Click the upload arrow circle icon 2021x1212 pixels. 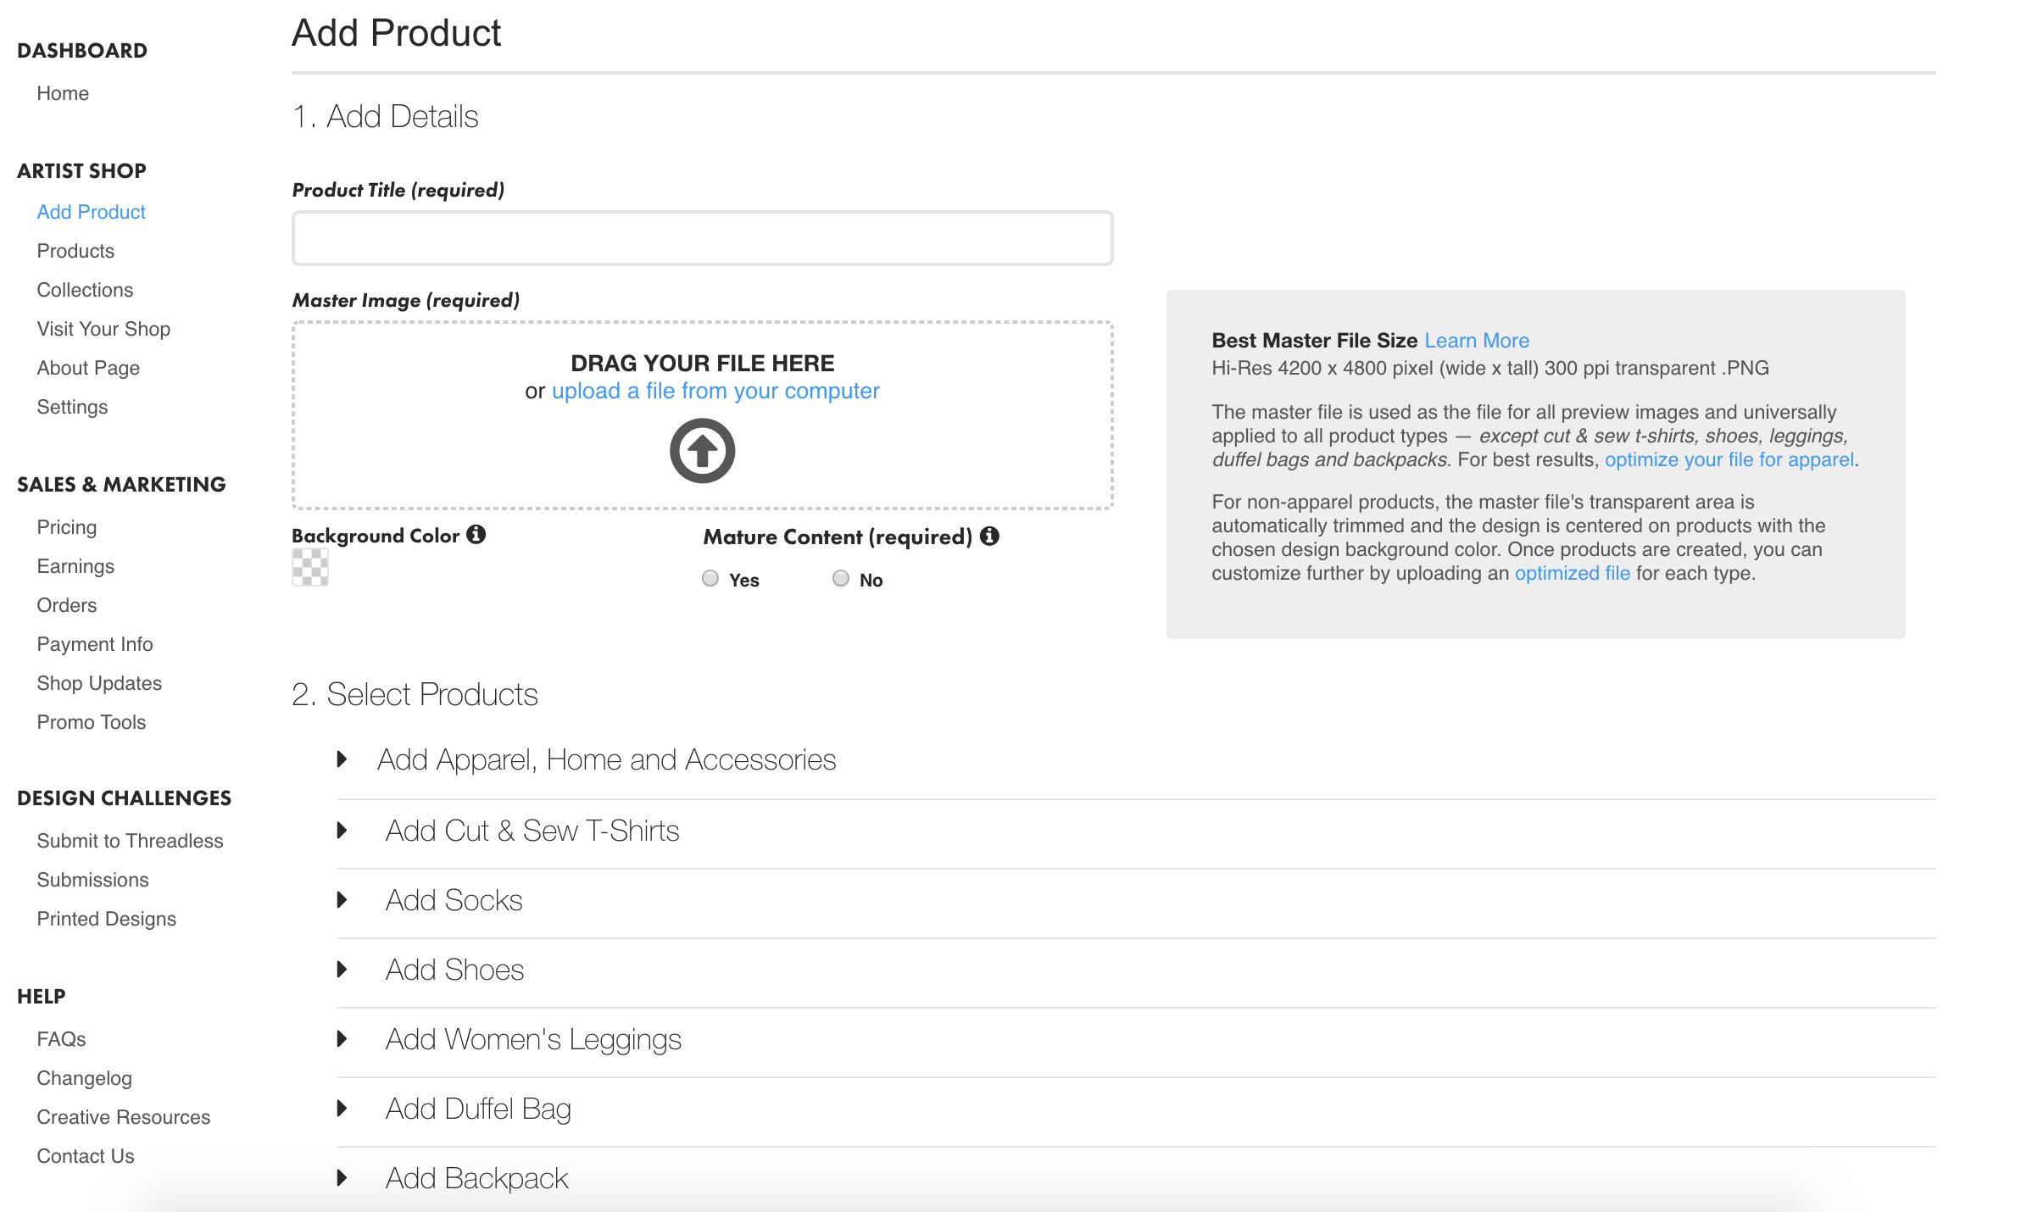pos(702,450)
